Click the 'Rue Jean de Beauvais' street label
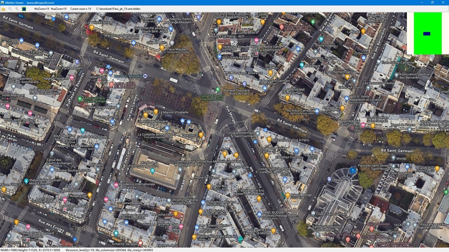The width and height of the screenshot is (449, 252). 76,90
